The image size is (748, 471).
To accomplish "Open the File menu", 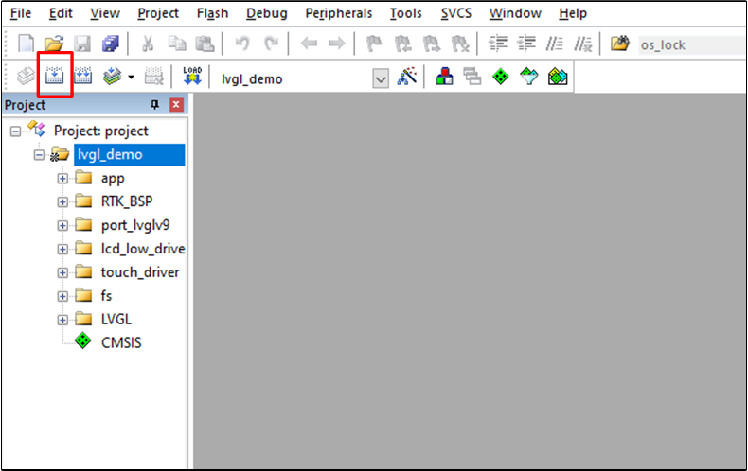I will tap(21, 13).
